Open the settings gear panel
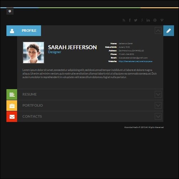 click(10, 11)
